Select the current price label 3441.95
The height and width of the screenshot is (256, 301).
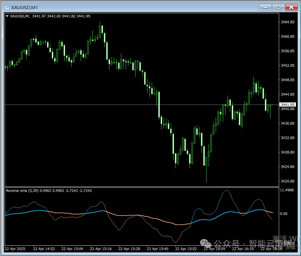tap(287, 105)
